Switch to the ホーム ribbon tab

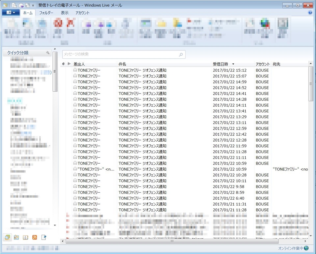tap(28, 13)
